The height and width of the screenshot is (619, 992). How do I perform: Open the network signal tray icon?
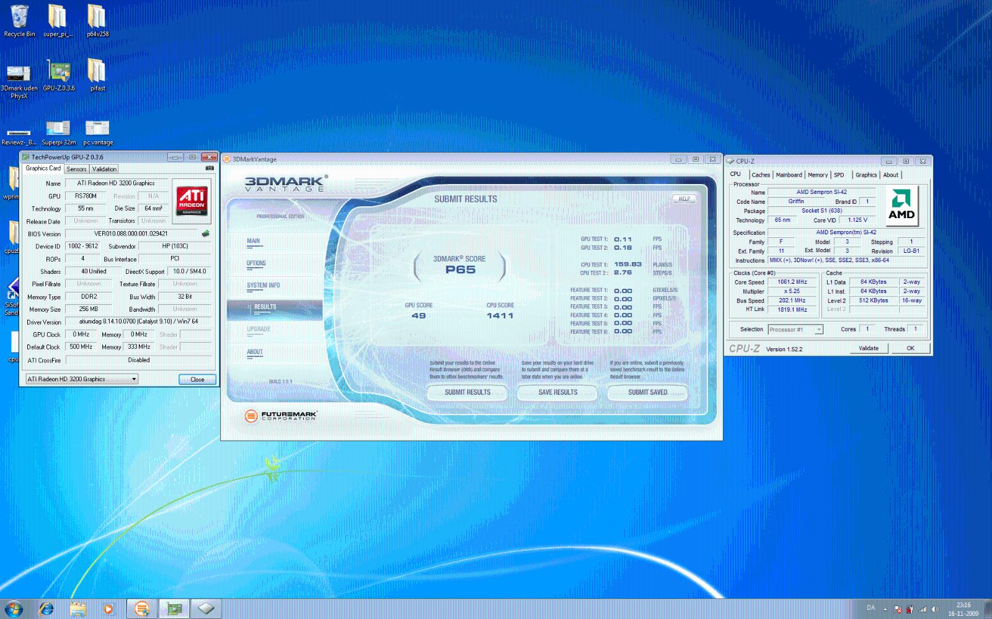[x=923, y=609]
